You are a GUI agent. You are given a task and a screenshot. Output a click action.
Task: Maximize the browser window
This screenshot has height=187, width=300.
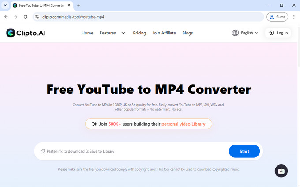click(281, 5)
